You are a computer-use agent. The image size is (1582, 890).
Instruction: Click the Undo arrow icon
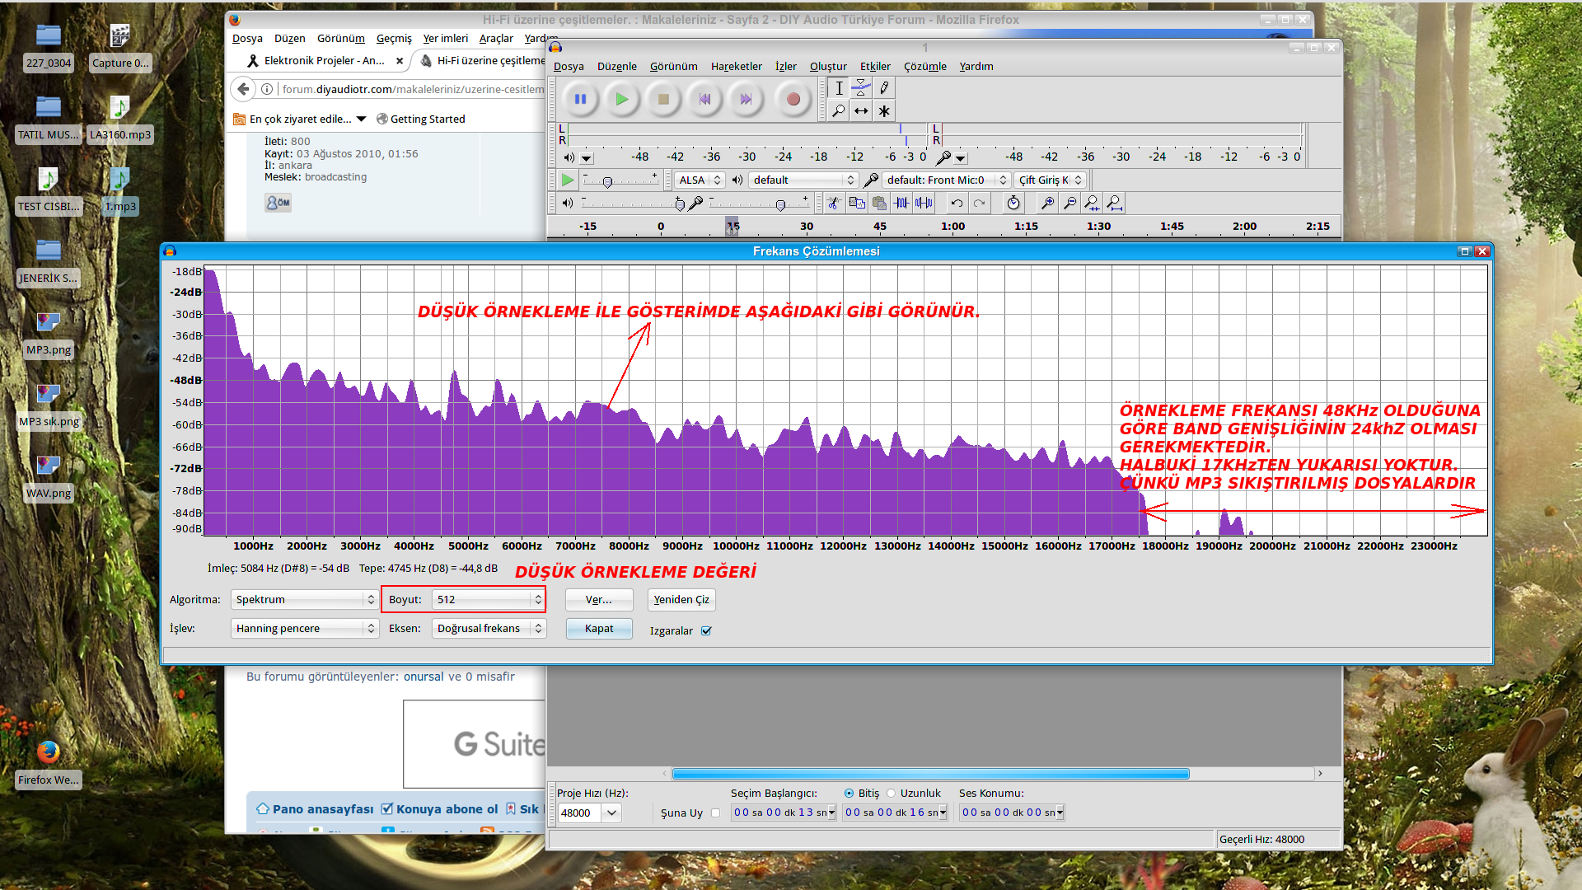[x=957, y=203]
